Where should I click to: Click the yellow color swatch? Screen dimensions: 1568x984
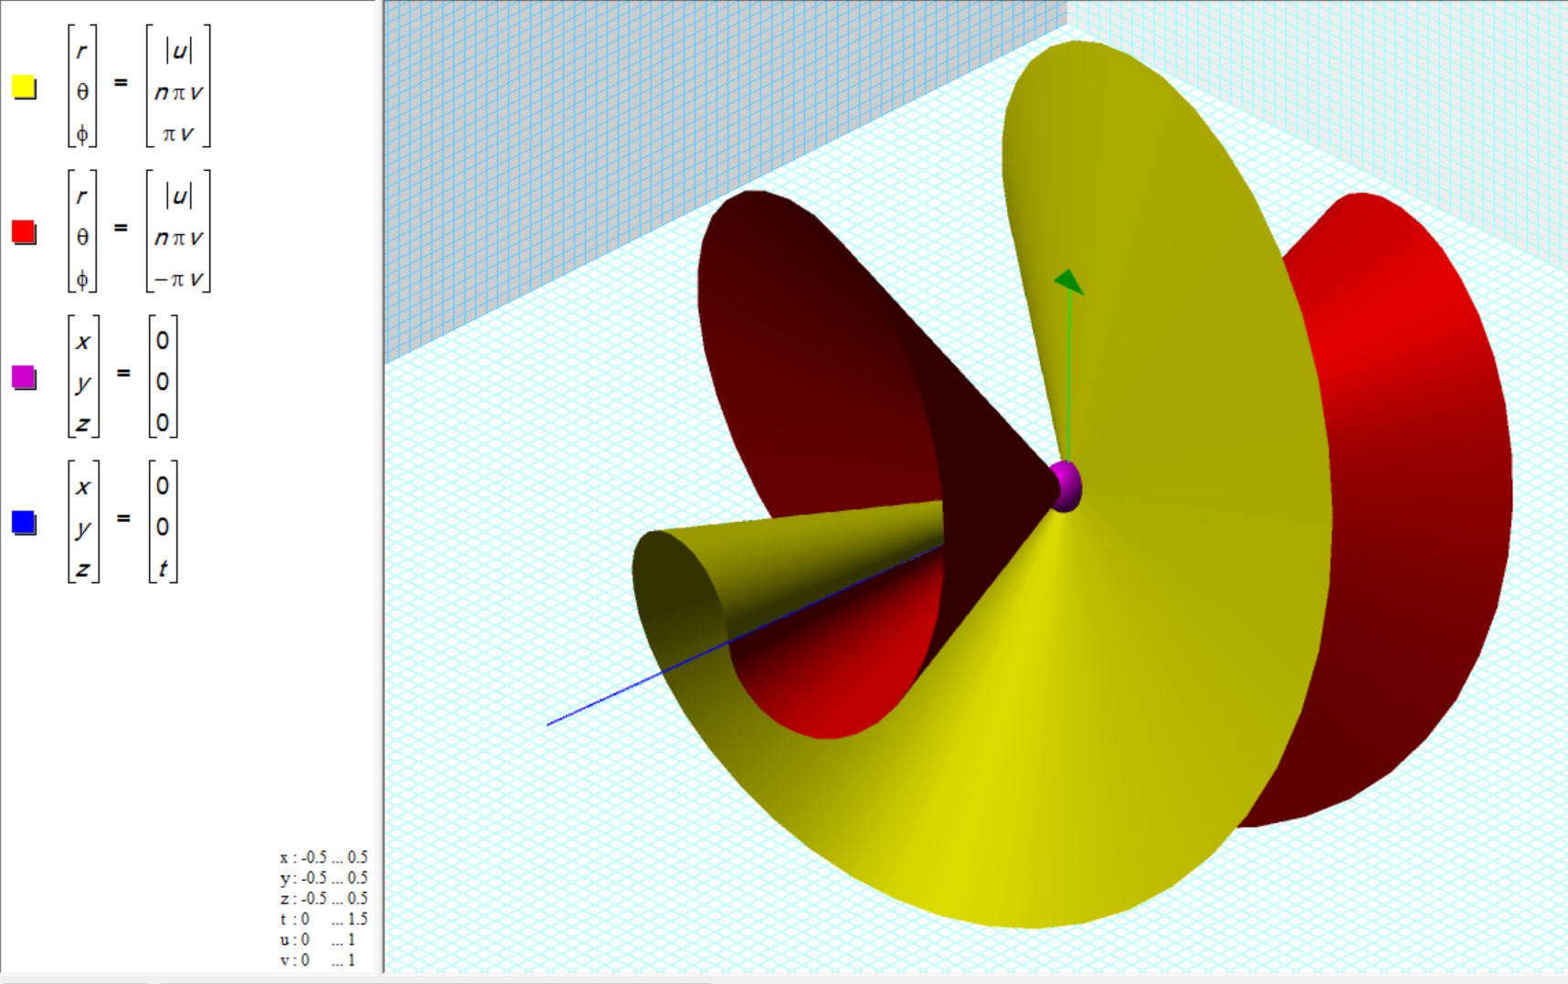click(x=24, y=87)
